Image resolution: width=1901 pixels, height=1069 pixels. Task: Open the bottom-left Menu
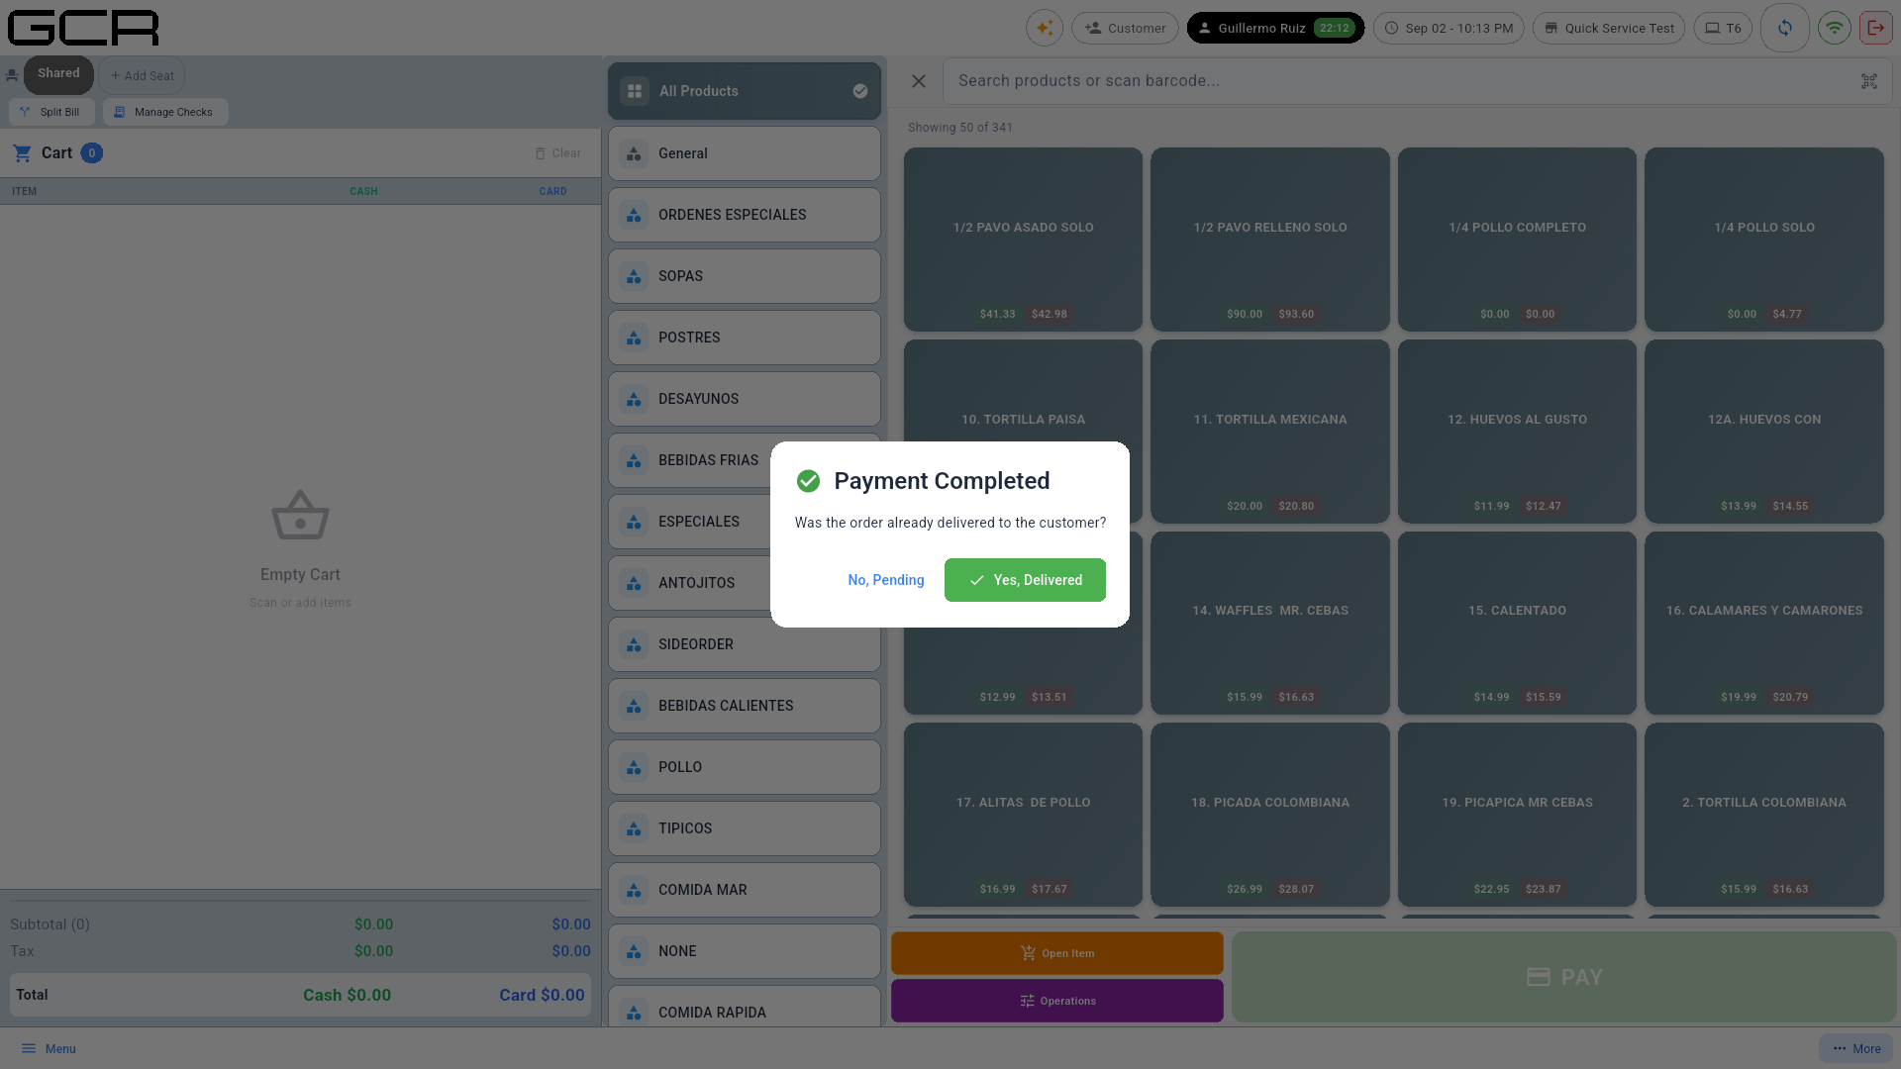(x=49, y=1049)
